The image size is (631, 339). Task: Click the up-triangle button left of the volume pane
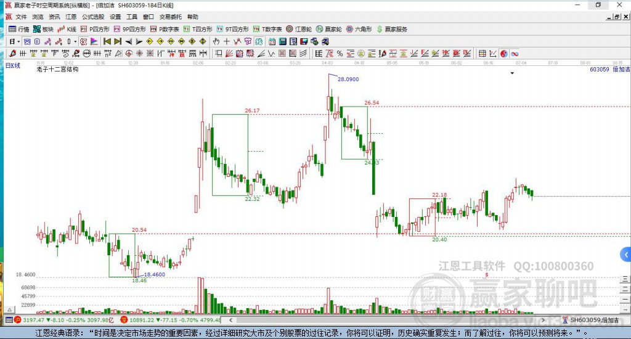coord(10,310)
